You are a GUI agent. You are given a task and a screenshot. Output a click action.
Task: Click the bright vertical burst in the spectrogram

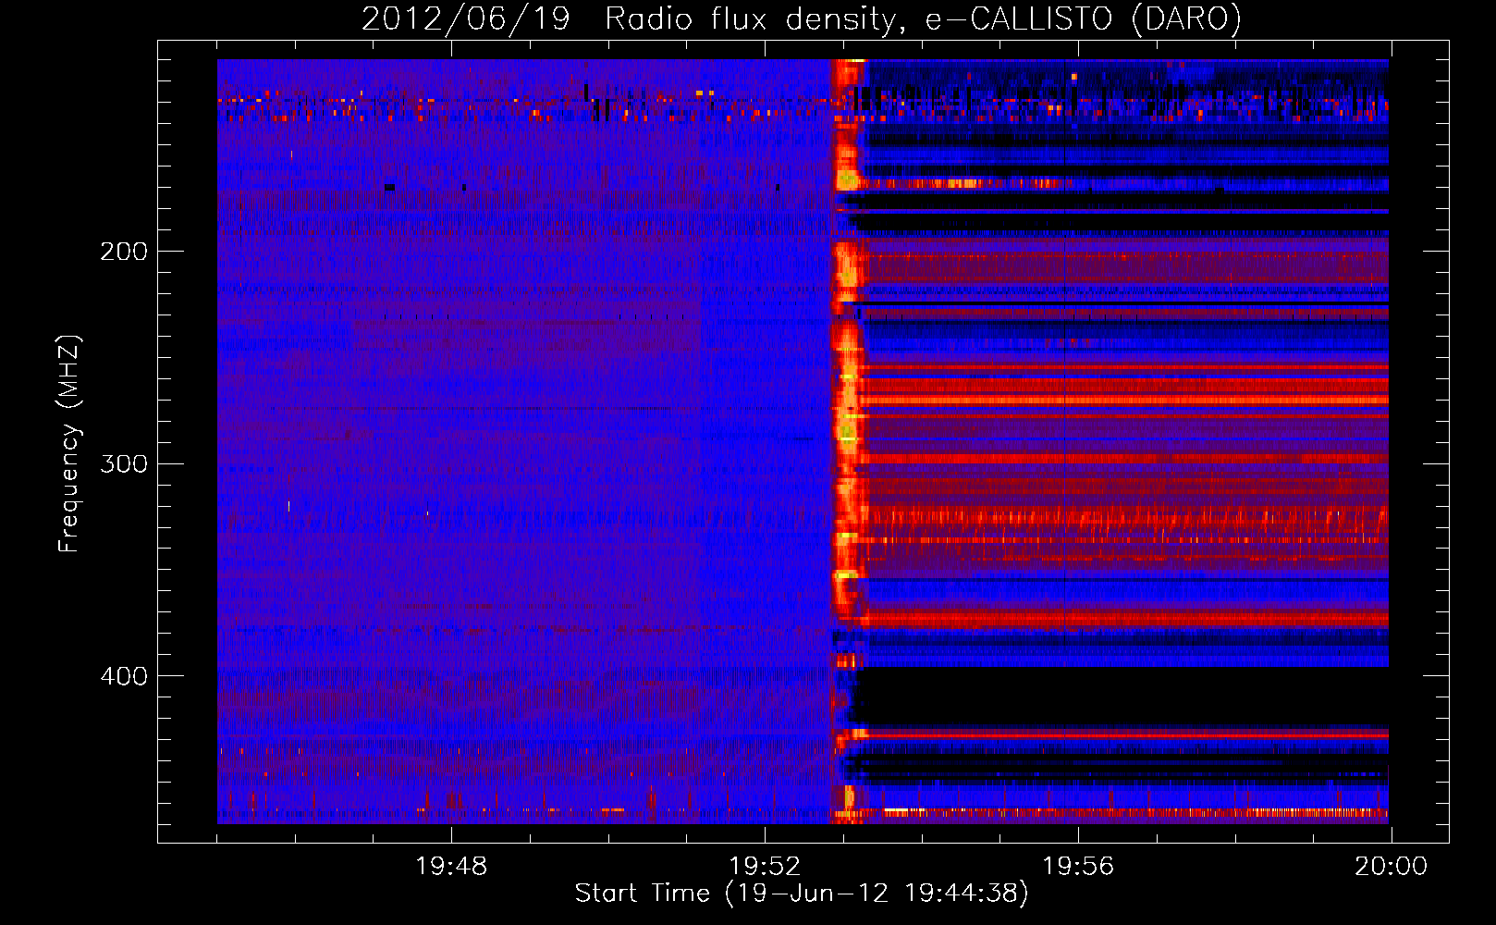pos(847,441)
